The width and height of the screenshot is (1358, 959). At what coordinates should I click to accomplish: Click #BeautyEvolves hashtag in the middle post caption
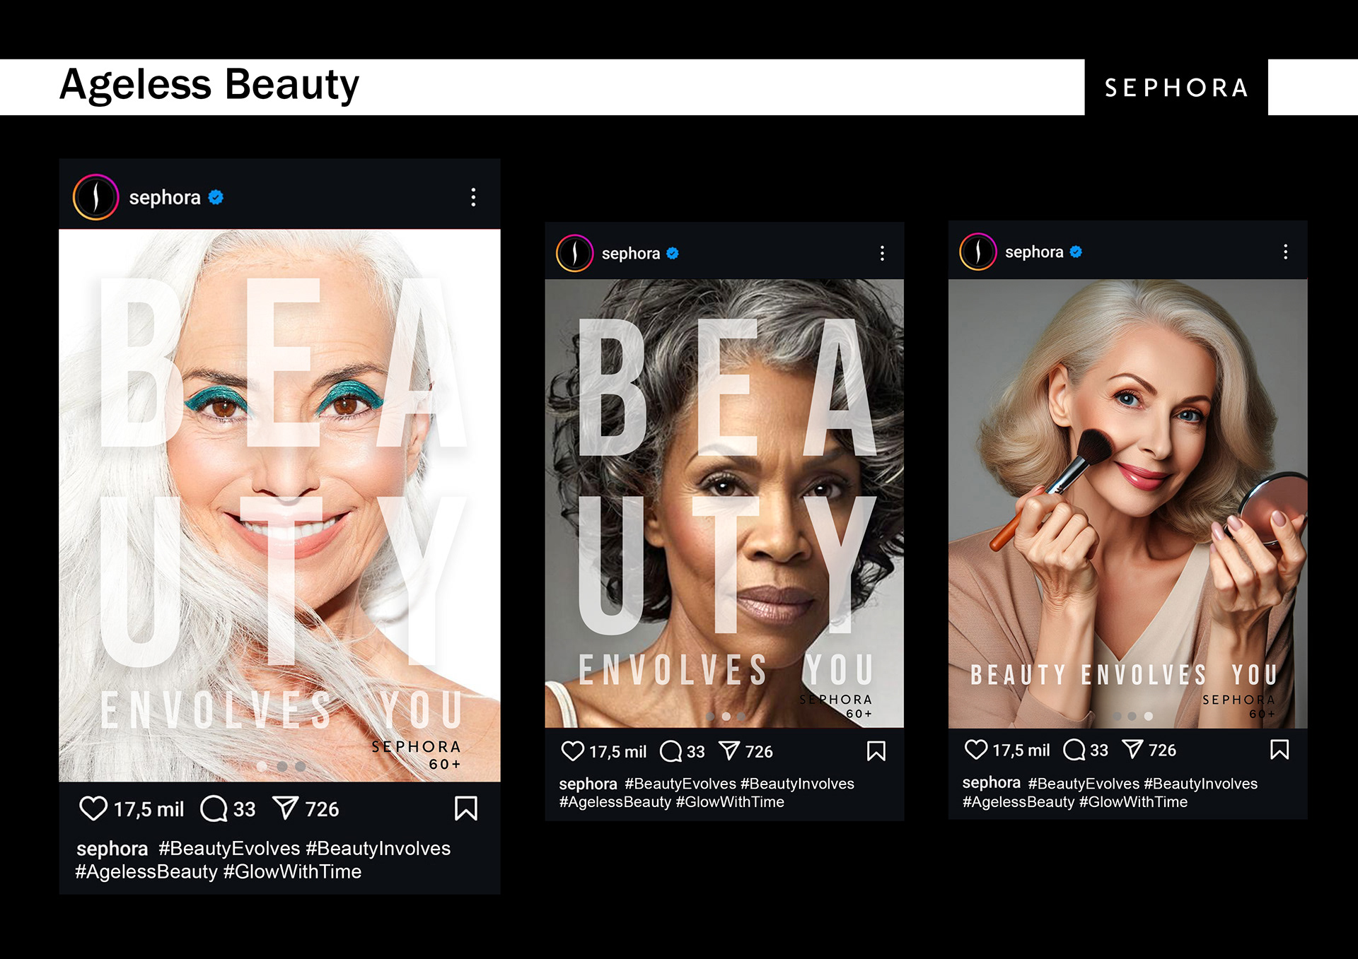tap(680, 784)
